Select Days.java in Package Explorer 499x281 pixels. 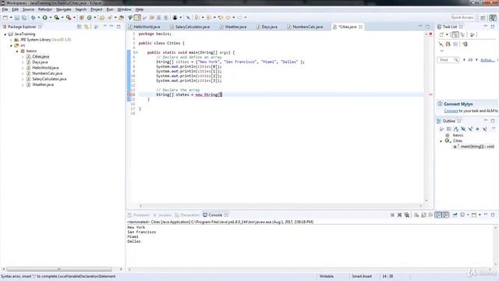40,62
